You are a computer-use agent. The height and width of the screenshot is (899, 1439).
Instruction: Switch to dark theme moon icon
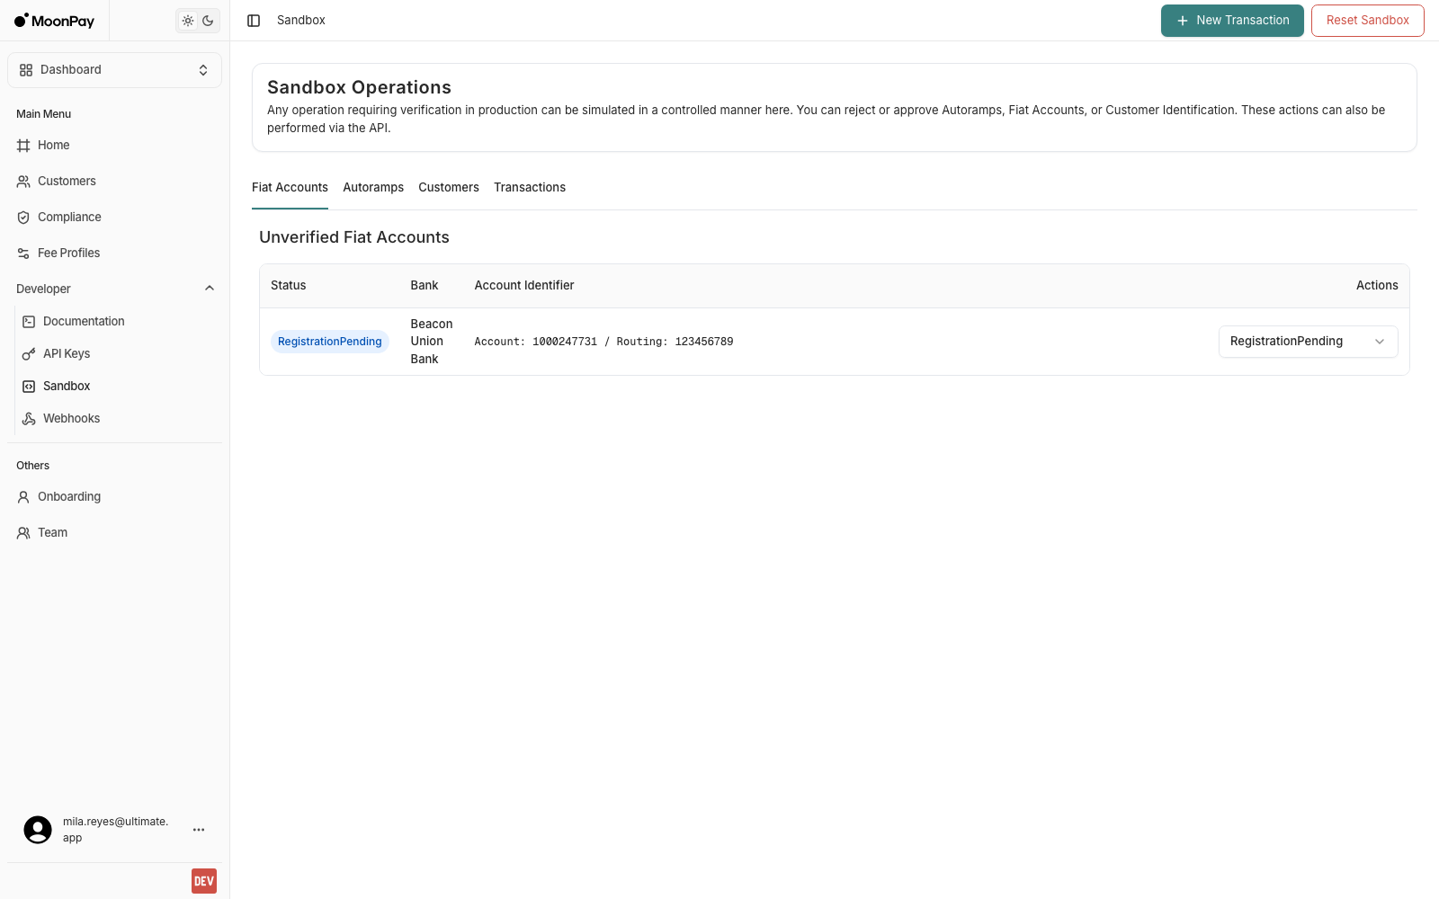click(208, 21)
